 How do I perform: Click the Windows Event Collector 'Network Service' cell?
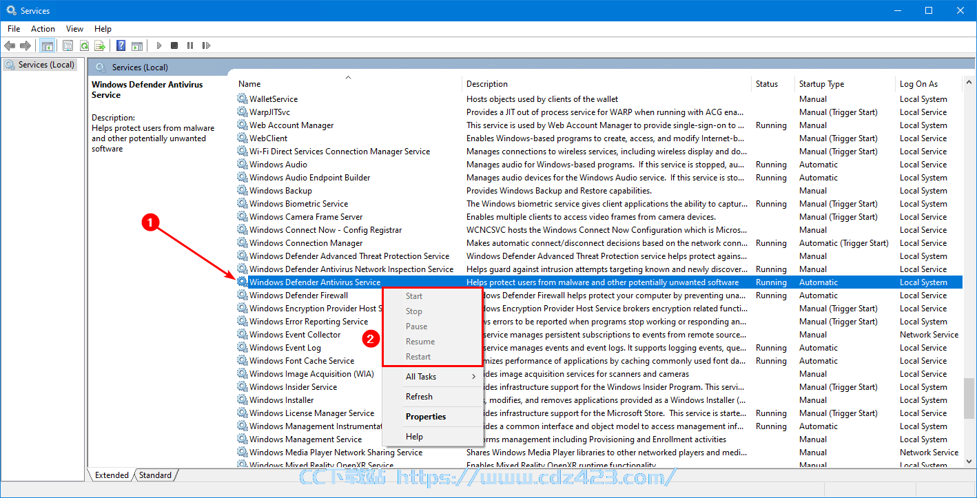click(929, 335)
